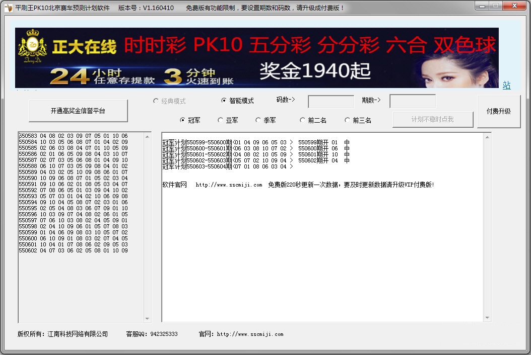Select the 冠军 prediction mode

coord(182,120)
